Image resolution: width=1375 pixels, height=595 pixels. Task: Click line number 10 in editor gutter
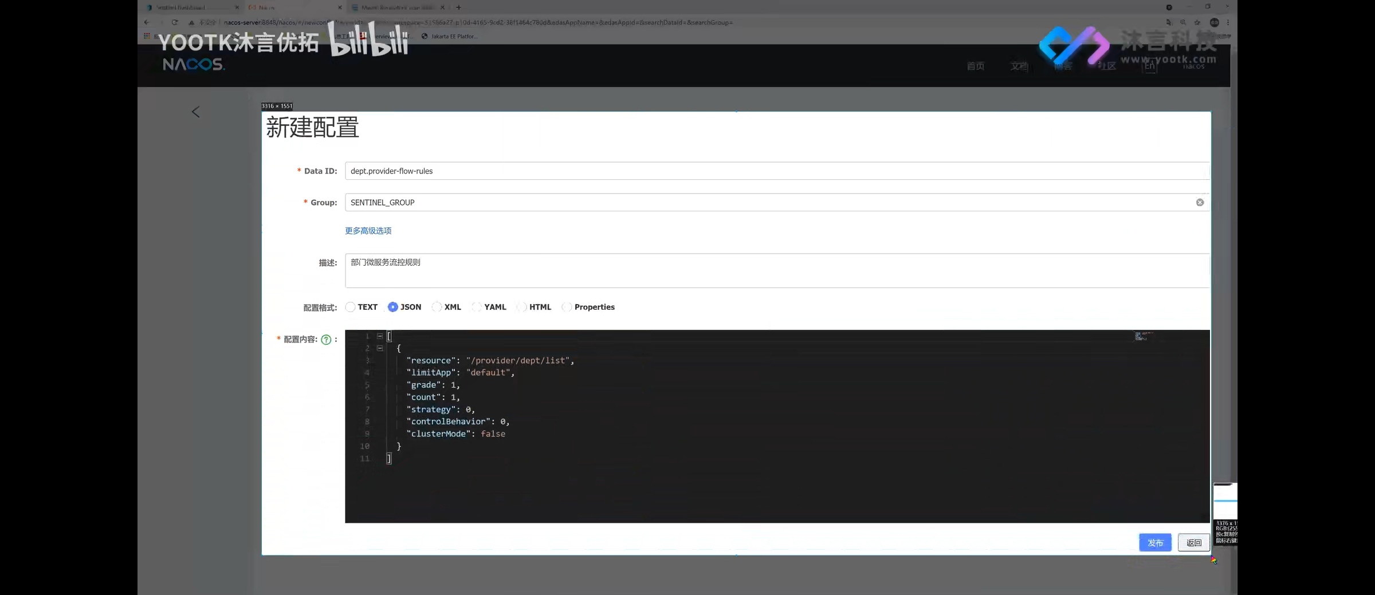(x=365, y=446)
